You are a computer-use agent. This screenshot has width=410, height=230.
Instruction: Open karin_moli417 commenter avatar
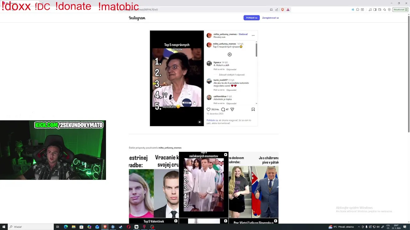click(209, 81)
